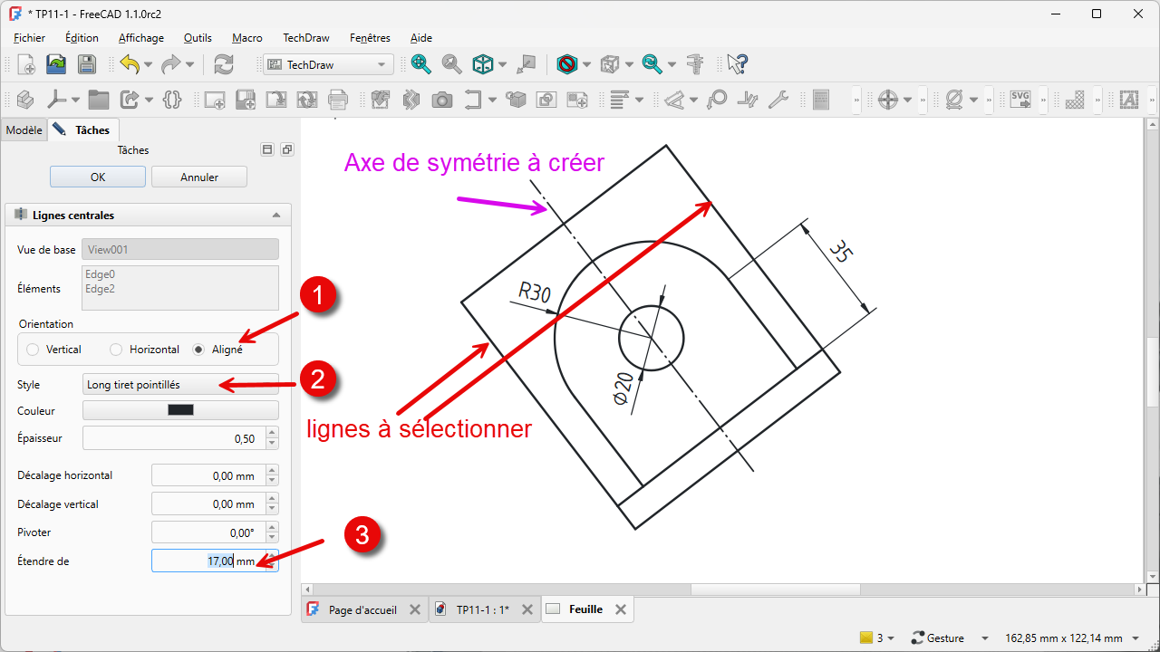Image resolution: width=1160 pixels, height=652 pixels.
Task: Choose the Aligné orientation option
Action: point(199,350)
